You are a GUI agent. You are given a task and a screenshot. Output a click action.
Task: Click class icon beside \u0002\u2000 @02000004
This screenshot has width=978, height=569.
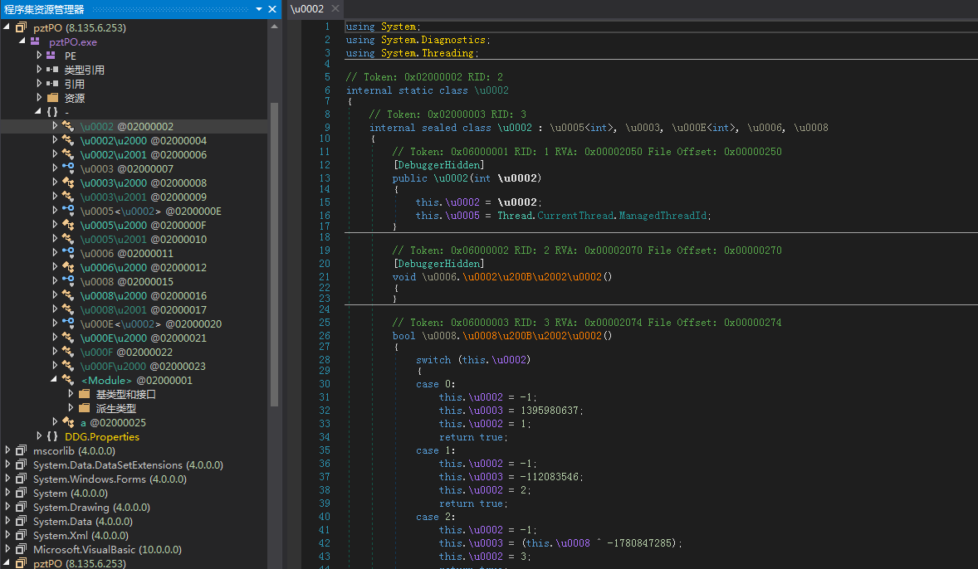68,140
